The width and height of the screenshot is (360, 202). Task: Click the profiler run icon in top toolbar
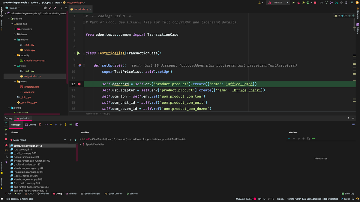308,3
